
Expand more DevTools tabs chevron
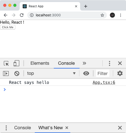pyautogui.click(x=84, y=63)
